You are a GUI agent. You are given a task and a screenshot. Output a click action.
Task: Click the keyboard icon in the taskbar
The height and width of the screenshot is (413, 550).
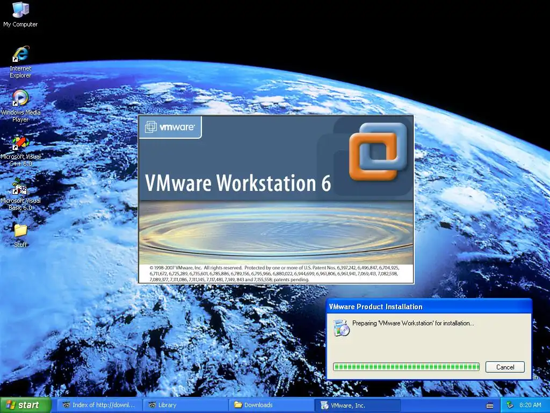click(490, 405)
